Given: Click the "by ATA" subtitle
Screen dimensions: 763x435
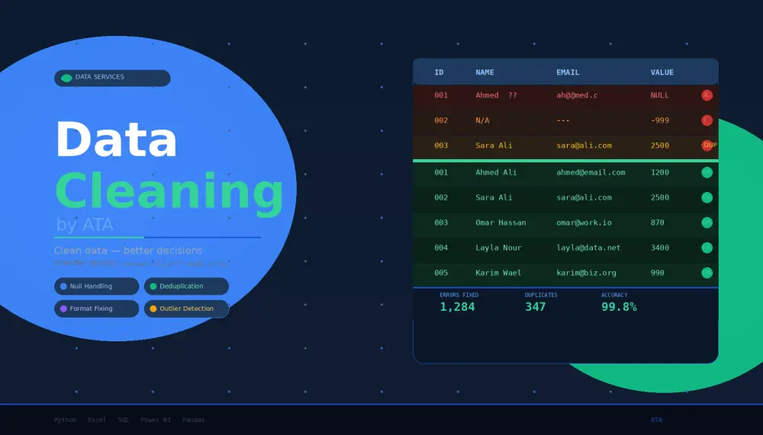Looking at the screenshot, I should point(85,225).
